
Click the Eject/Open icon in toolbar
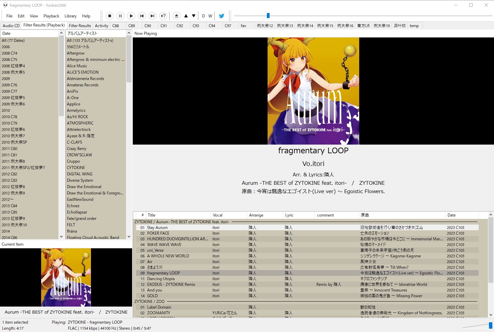click(x=177, y=16)
